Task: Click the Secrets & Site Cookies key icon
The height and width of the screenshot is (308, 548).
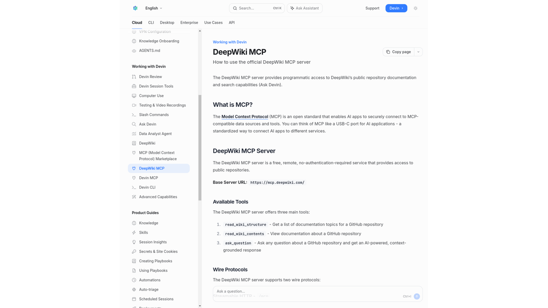Action: click(x=134, y=251)
